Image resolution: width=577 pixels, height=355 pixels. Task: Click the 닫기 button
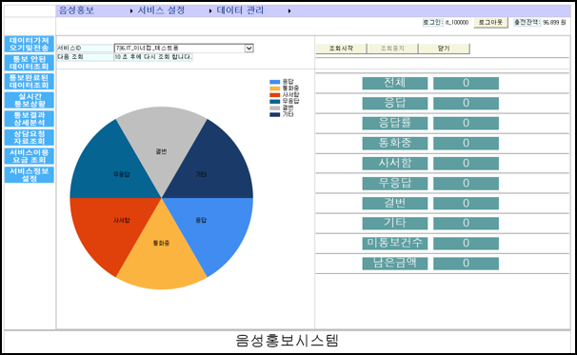[x=444, y=49]
